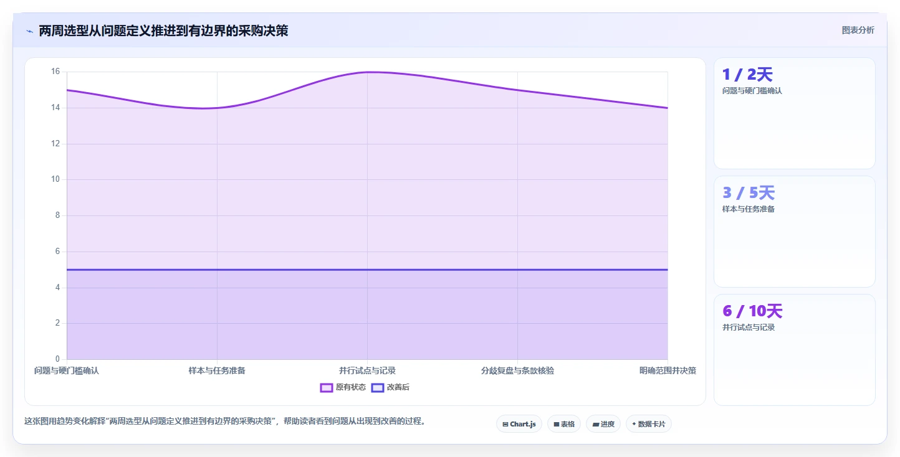Screen dimensions: 900x457
Task: Click the y-axis value 8
Action: (57, 215)
